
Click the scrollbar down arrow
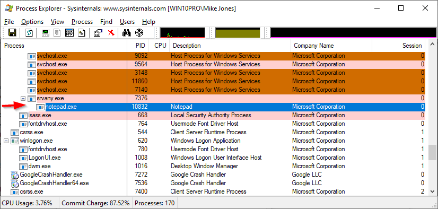point(432,191)
